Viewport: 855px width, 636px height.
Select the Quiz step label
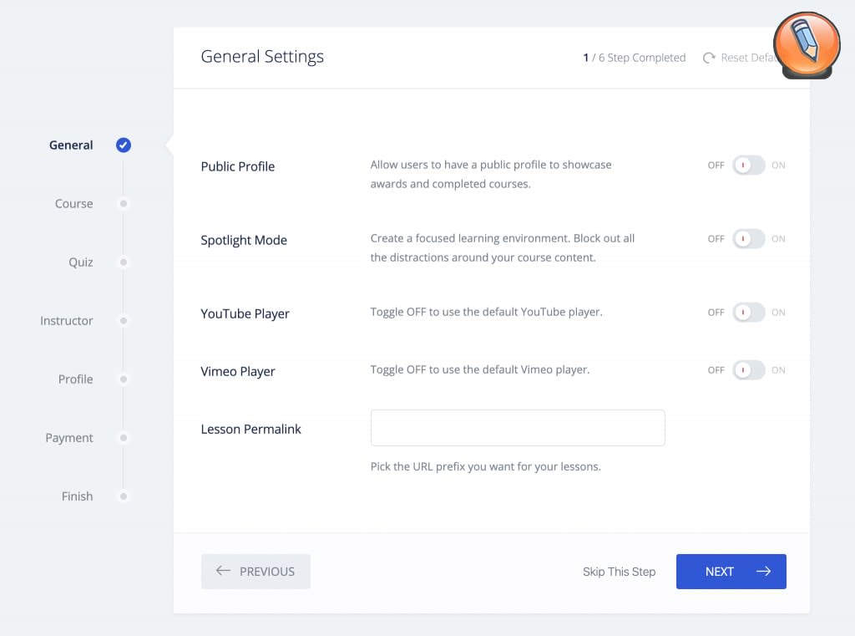click(x=81, y=262)
